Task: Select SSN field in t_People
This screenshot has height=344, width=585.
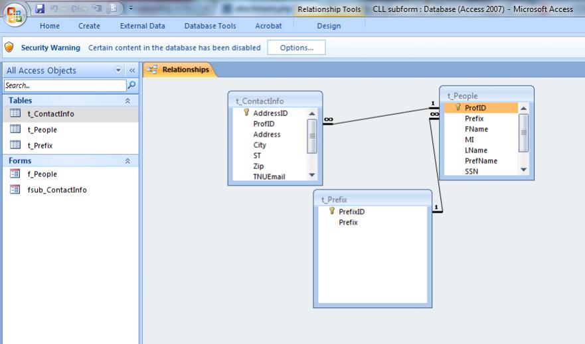Action: coord(471,171)
